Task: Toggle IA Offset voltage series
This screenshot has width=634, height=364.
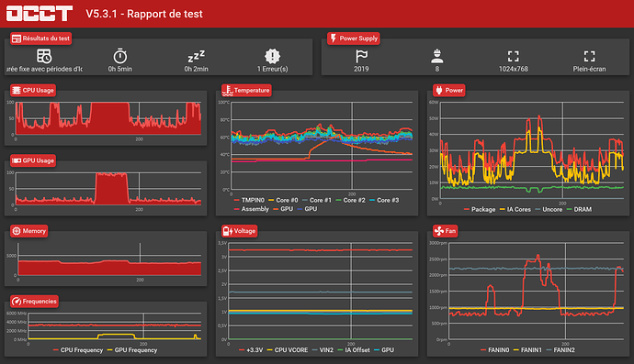Action: pyautogui.click(x=354, y=350)
